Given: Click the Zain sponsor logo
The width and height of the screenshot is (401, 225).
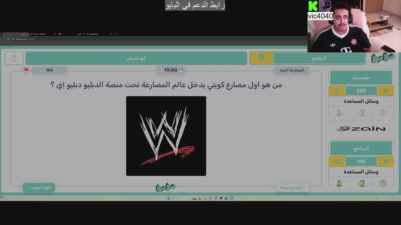Looking at the screenshot, I should pyautogui.click(x=361, y=129).
